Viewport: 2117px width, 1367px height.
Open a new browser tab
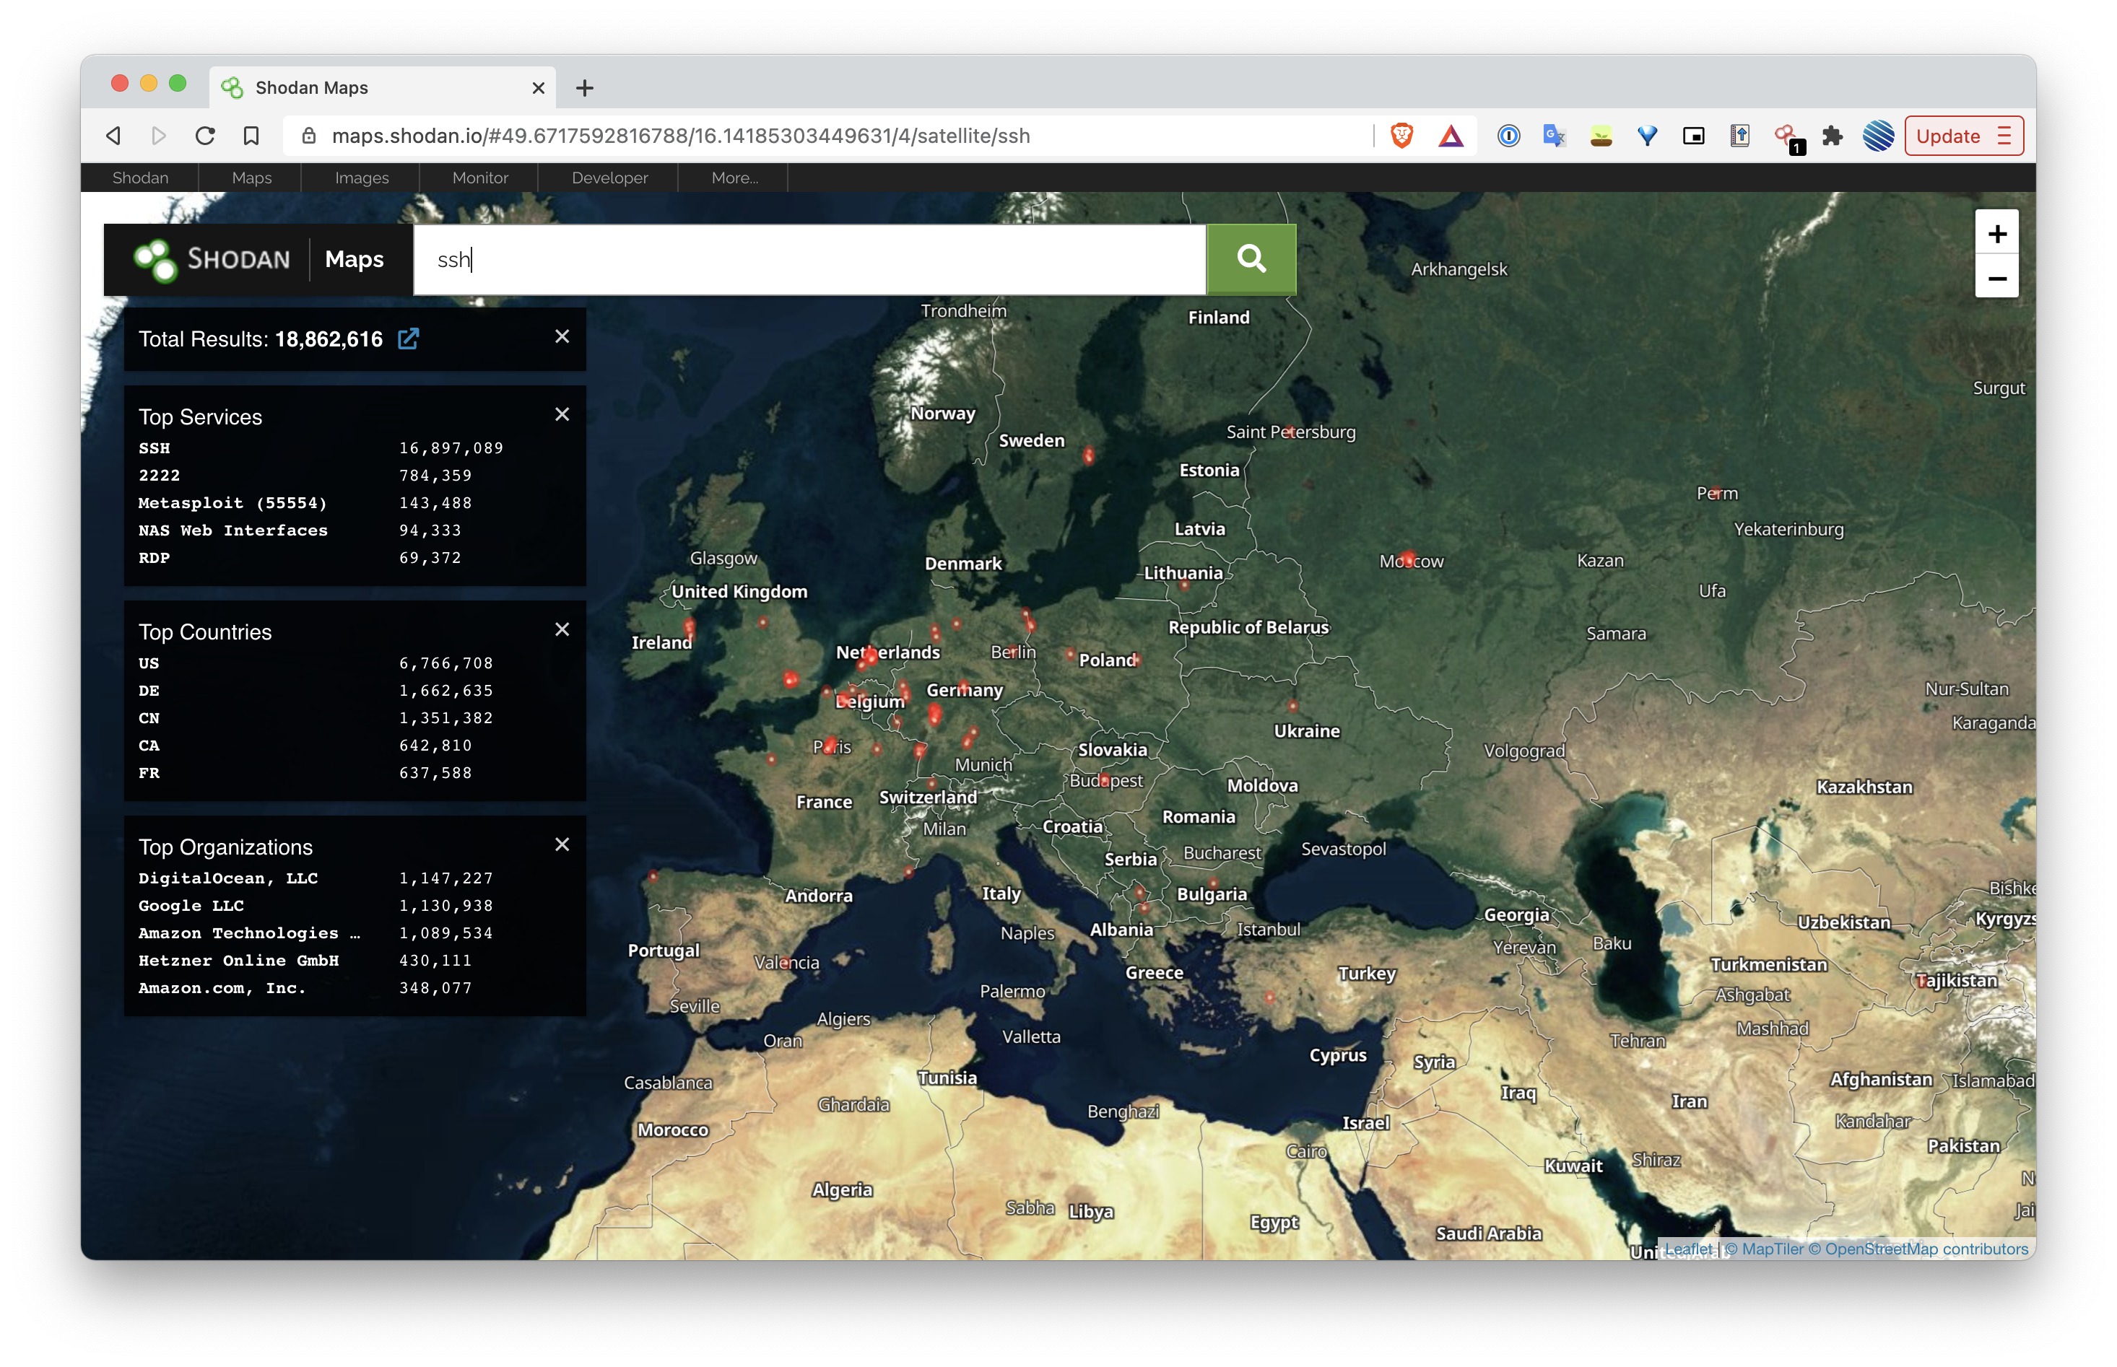(584, 88)
